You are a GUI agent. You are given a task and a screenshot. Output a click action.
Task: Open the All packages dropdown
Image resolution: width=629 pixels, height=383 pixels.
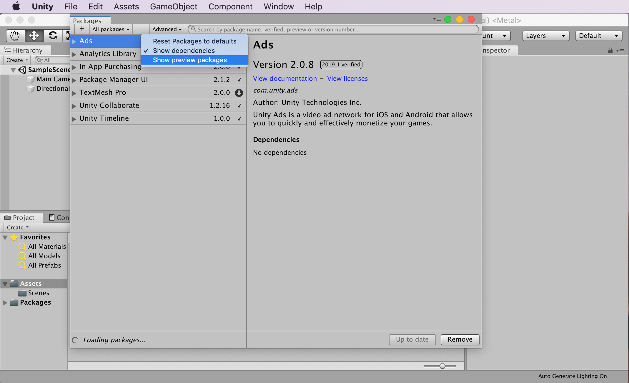[111, 29]
